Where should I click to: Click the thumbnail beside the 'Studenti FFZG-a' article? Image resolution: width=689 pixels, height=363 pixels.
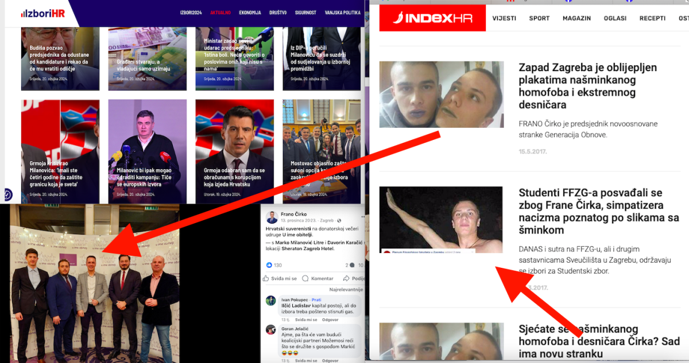(x=441, y=220)
